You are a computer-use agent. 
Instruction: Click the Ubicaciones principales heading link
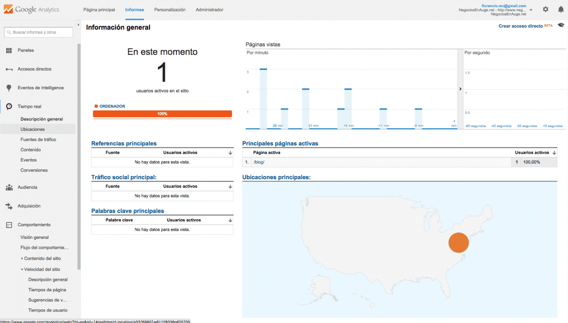276,177
